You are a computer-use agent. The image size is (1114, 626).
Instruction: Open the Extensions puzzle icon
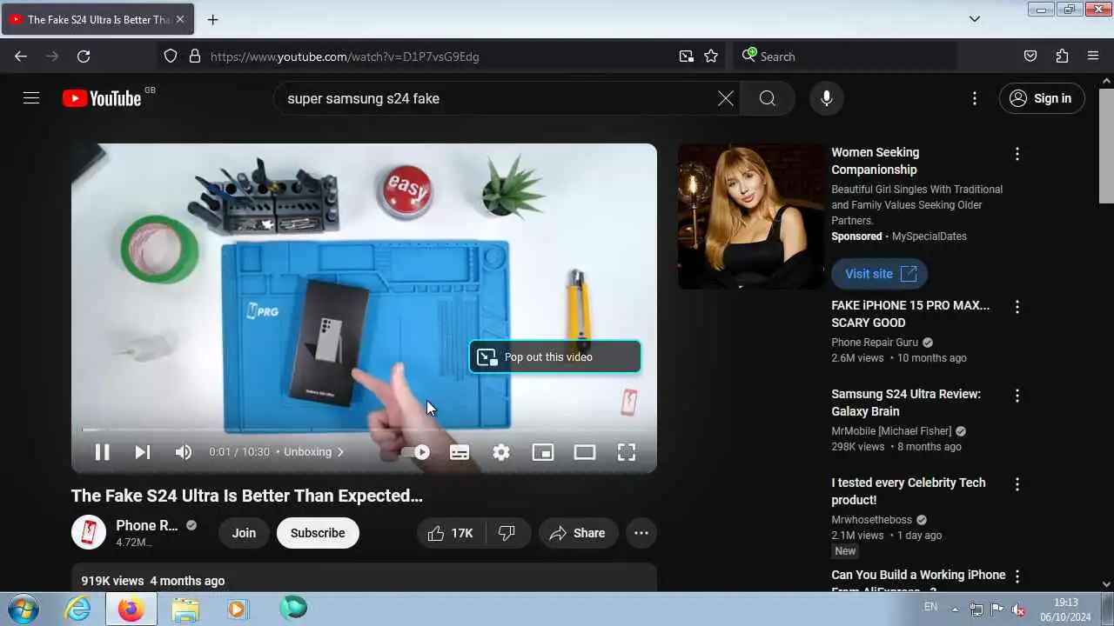1062,57
